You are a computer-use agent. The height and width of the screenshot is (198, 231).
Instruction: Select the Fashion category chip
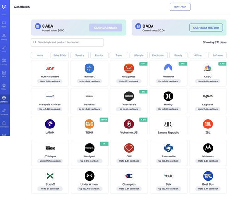point(99,55)
